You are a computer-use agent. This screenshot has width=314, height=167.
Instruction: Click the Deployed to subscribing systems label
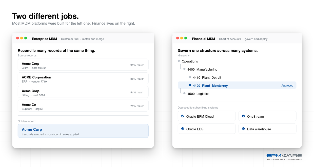pos(198,108)
